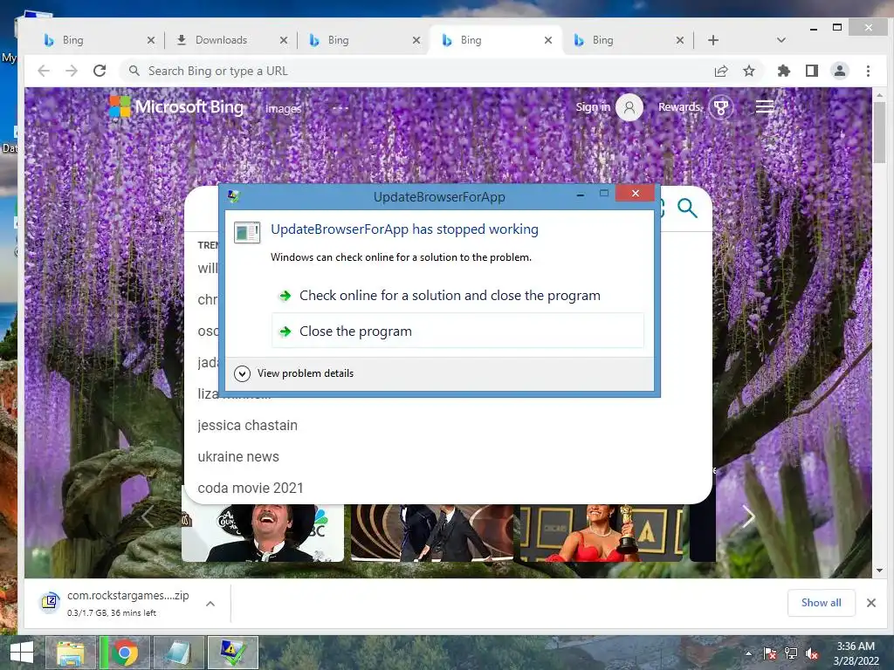Select the coda movie 2021 suggestion
The image size is (894, 670).
(x=251, y=488)
